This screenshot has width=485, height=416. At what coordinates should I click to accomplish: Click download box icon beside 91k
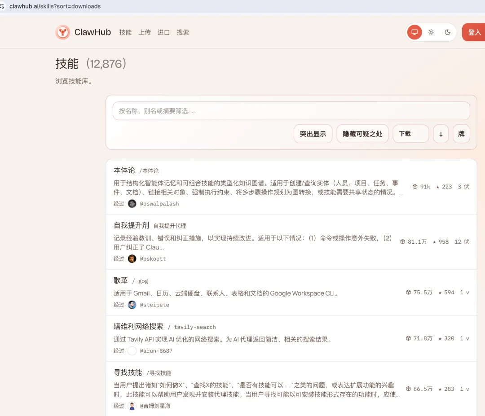coord(415,186)
